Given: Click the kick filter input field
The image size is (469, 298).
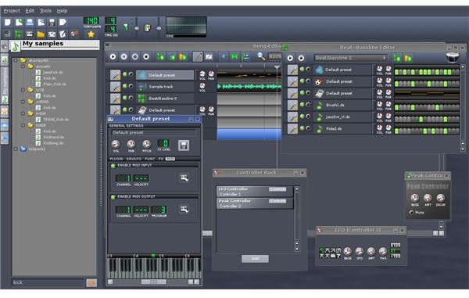Looking at the screenshot, I should pyautogui.click(x=48, y=282).
